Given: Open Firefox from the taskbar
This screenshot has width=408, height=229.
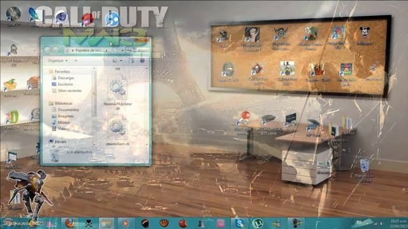Looking at the screenshot, I should [x=69, y=223].
